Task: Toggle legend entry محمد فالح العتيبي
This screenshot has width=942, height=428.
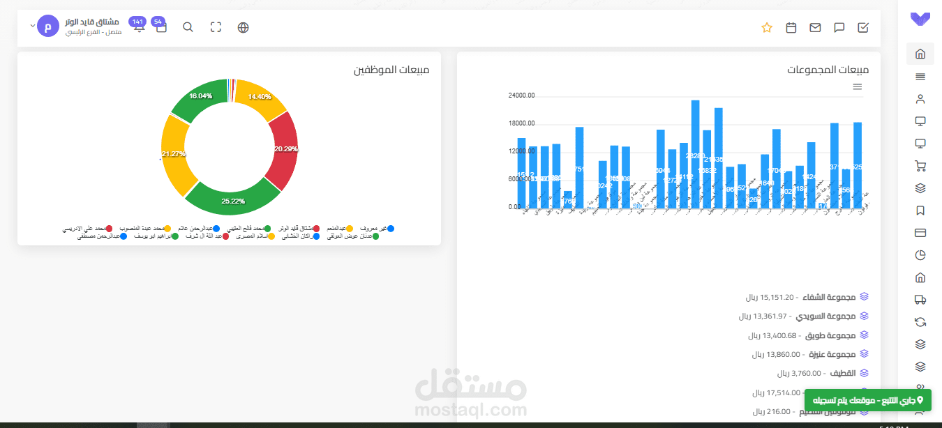Action: coord(248,229)
